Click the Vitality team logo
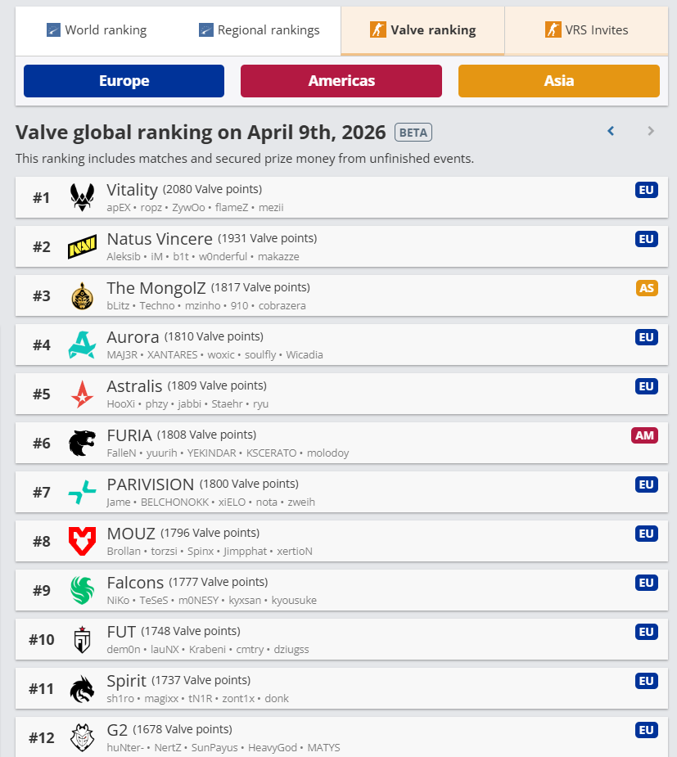 82,197
